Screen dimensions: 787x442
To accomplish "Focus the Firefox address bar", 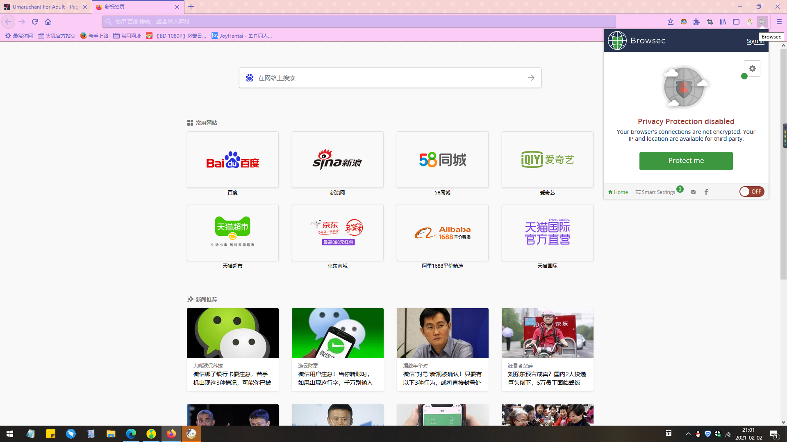I will pos(359,22).
